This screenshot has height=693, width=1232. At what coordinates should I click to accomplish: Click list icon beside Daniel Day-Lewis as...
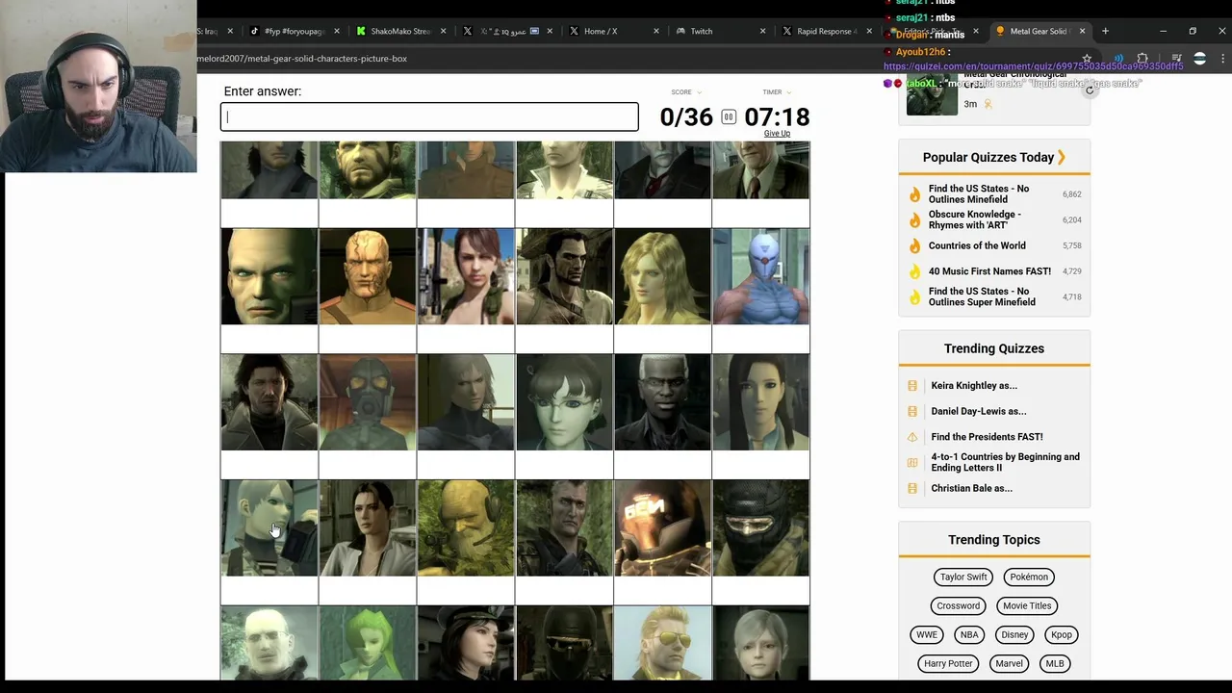[x=912, y=412]
